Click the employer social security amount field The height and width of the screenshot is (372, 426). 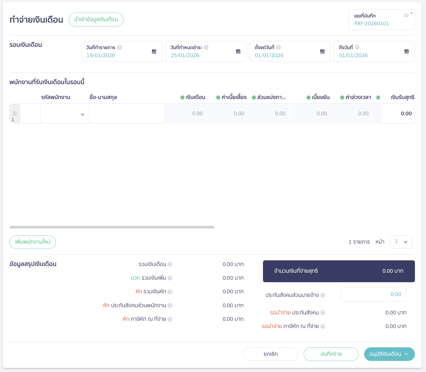(373, 295)
